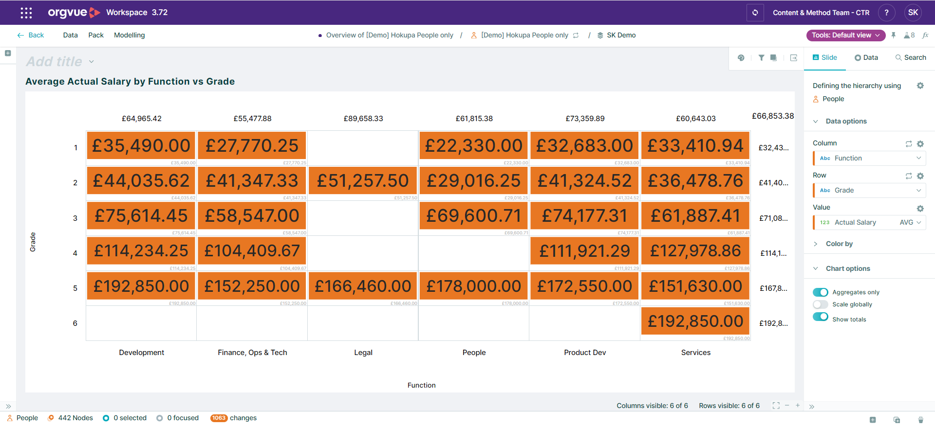
Task: Expand the Color by section
Action: (x=833, y=244)
